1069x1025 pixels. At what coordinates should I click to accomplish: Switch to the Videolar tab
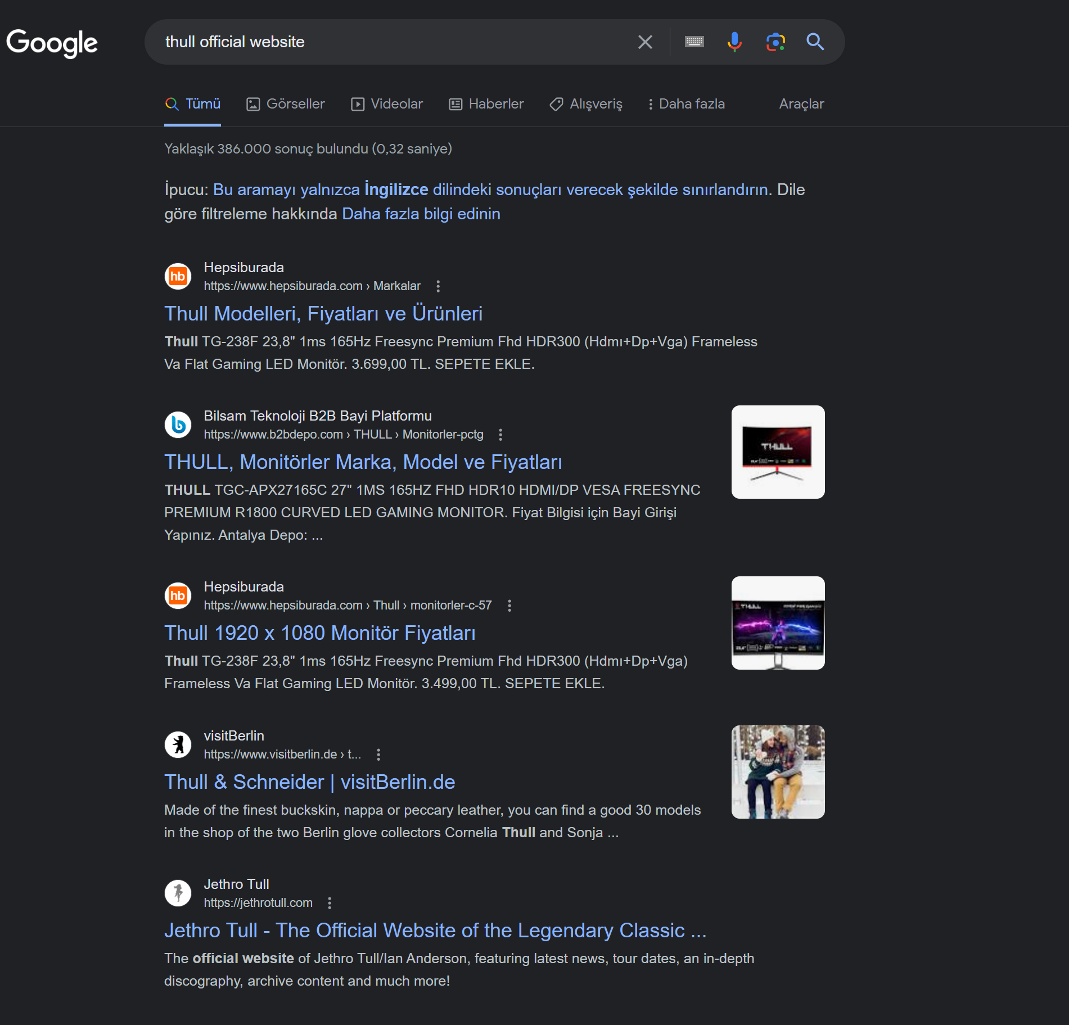[387, 104]
